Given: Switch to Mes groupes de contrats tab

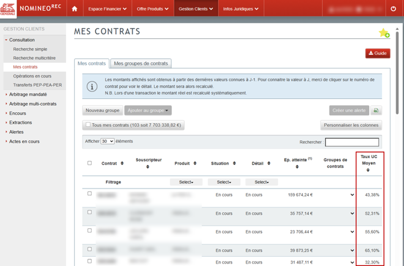Looking at the screenshot, I should click(x=141, y=63).
